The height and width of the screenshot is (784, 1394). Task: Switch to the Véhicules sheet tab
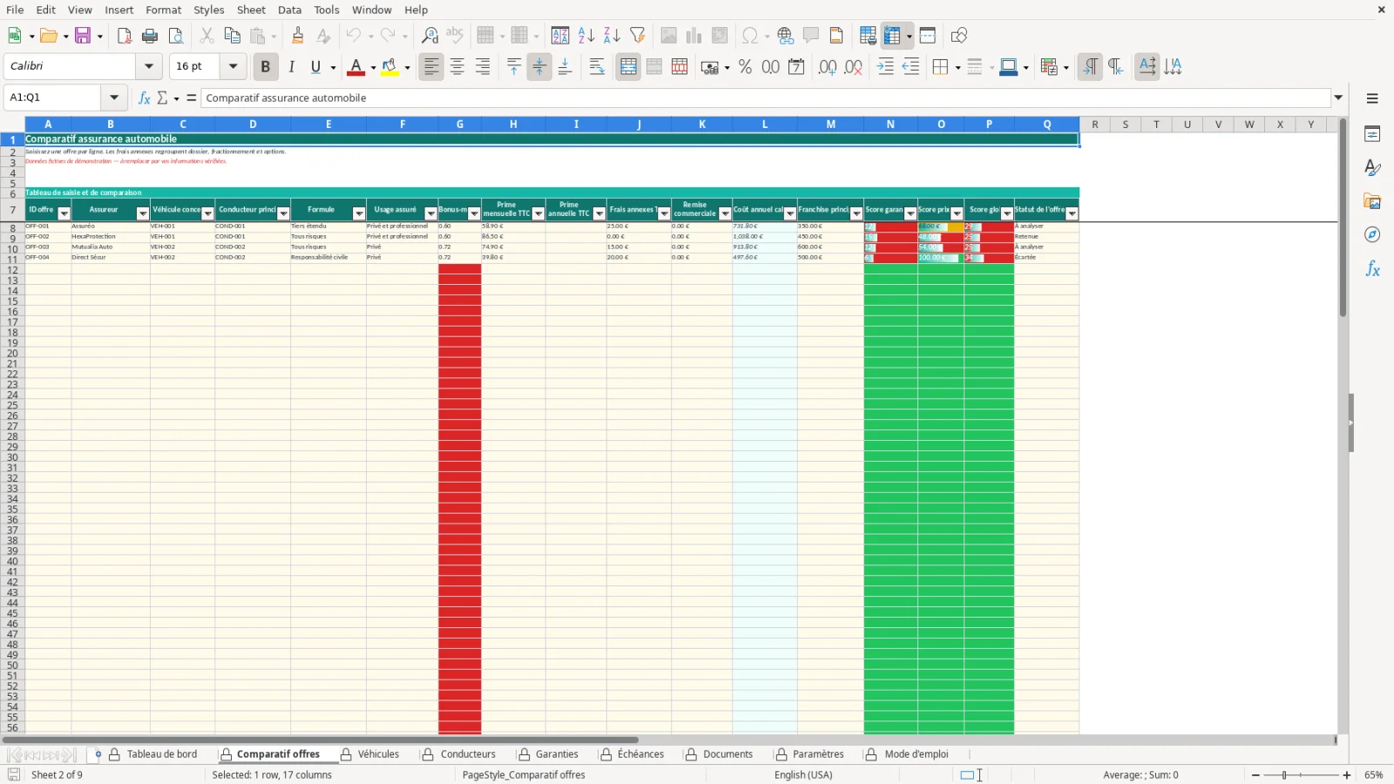pyautogui.click(x=378, y=754)
